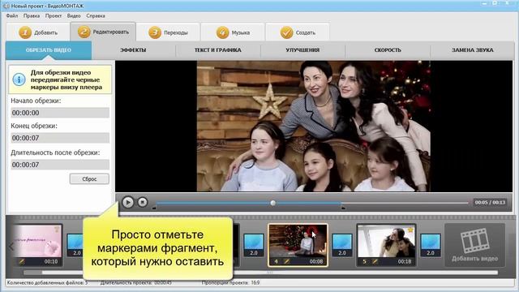The width and height of the screenshot is (519, 292).
Task: Open the Справка menu
Action: point(96,15)
